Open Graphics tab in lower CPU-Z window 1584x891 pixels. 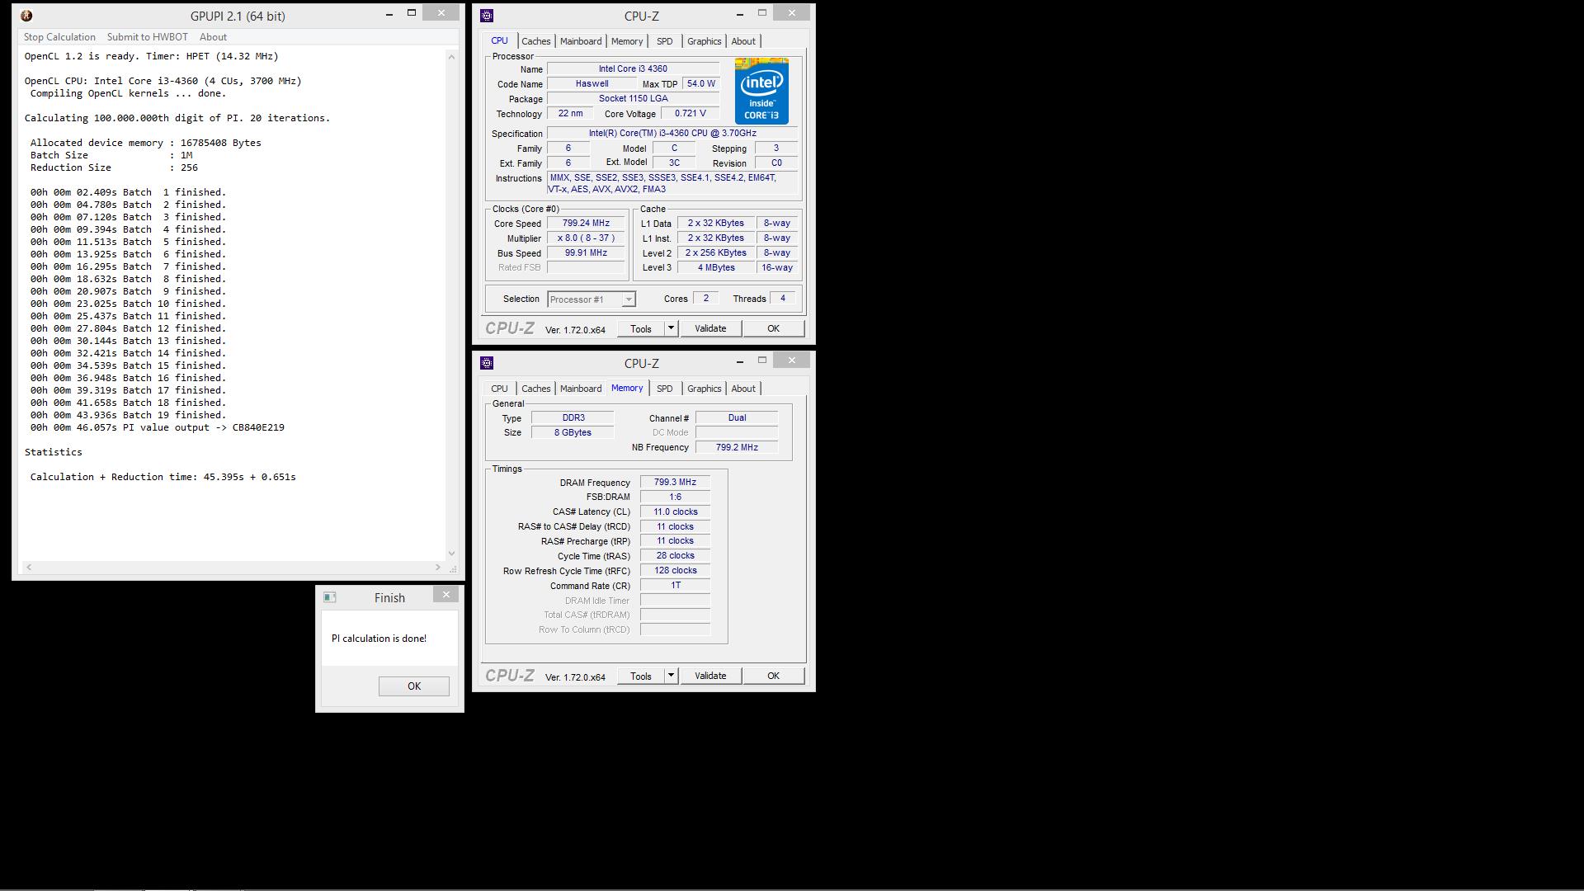[704, 389]
